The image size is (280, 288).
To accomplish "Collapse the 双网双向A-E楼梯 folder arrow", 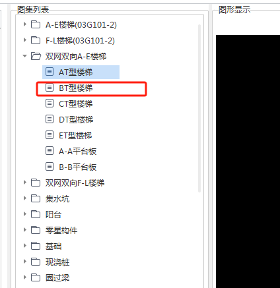I will [24, 56].
